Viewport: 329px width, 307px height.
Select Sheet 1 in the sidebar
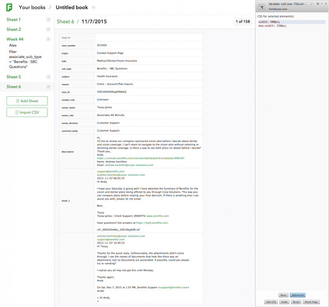[14, 20]
